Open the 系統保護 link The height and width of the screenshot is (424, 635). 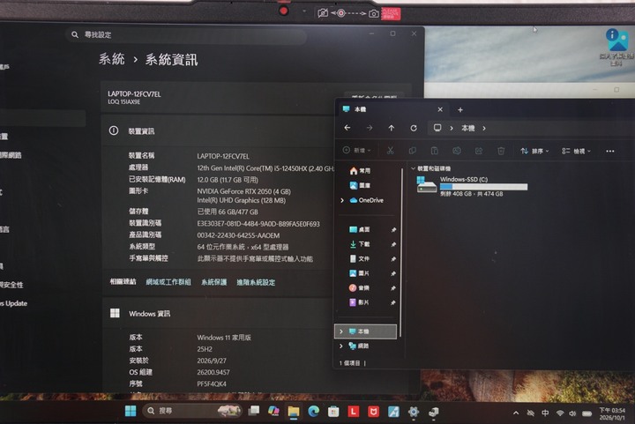213,282
